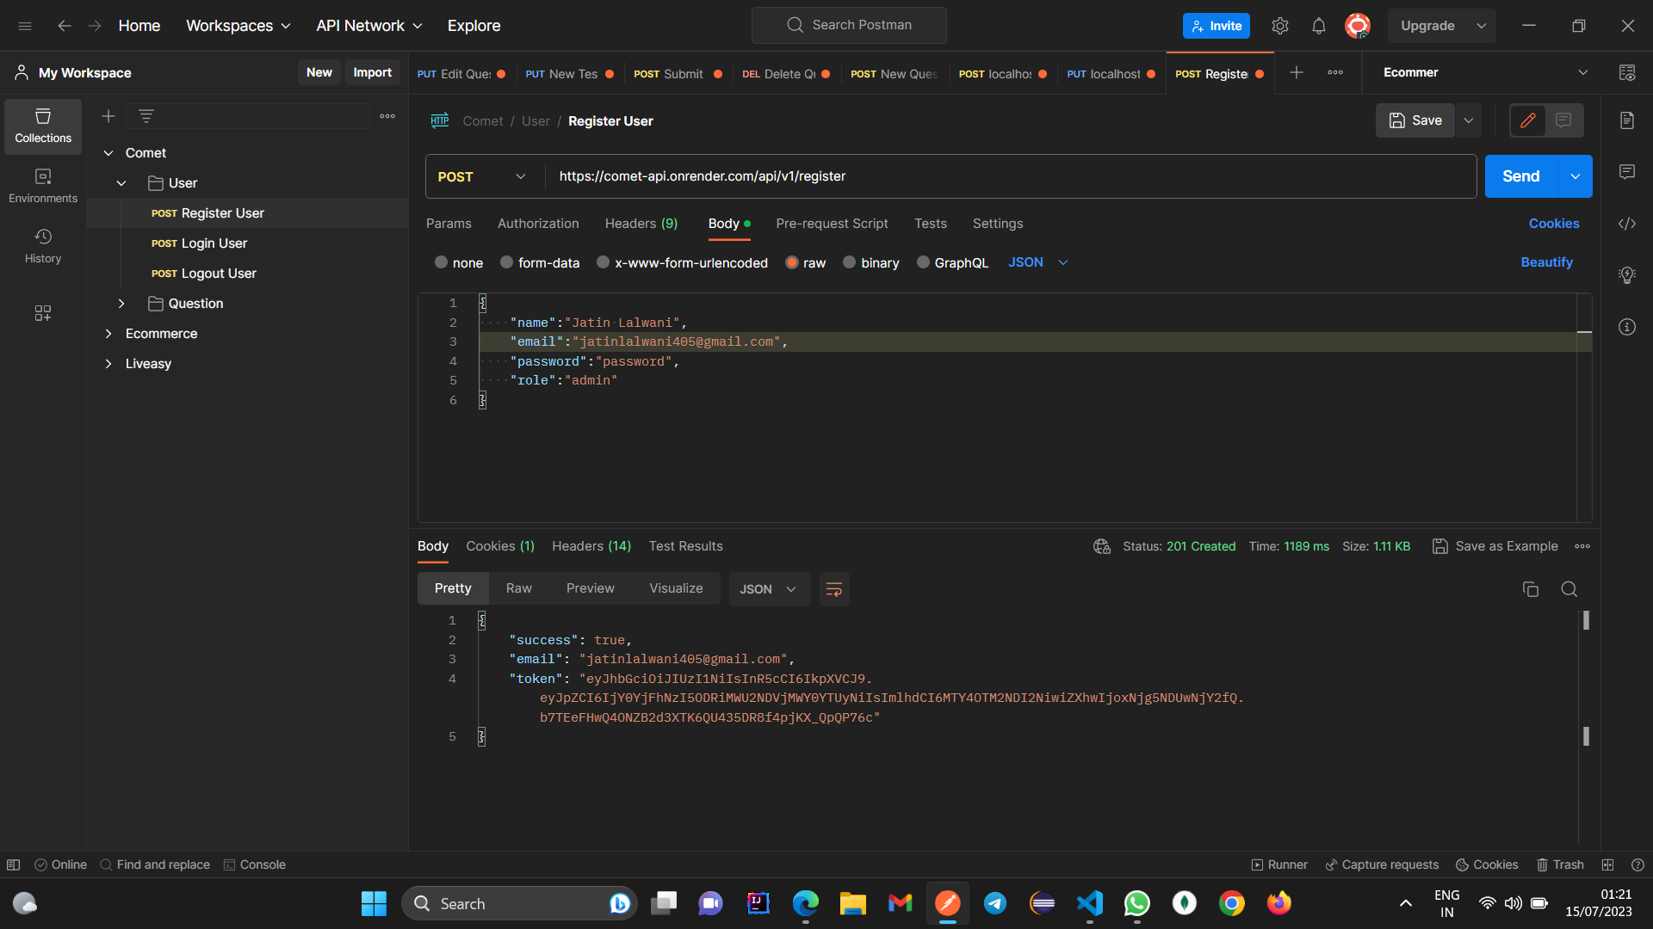Open the Documentation panel on right sidebar
This screenshot has height=929, width=1653.
(x=1627, y=120)
